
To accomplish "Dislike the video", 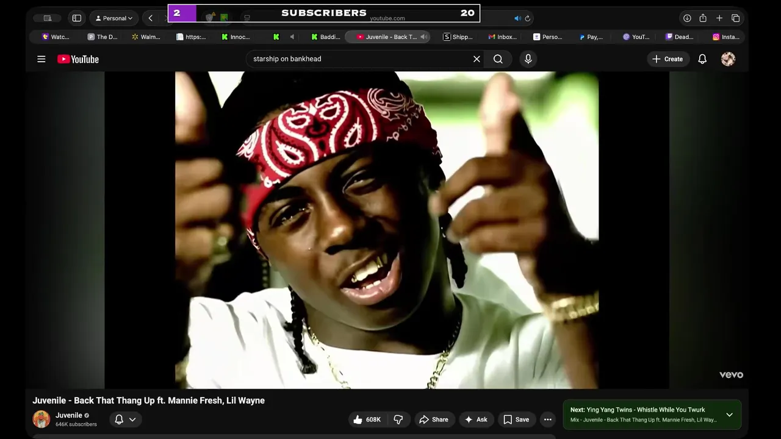I will tap(398, 419).
